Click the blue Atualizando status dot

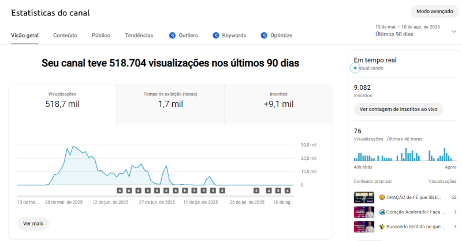[x=355, y=68]
